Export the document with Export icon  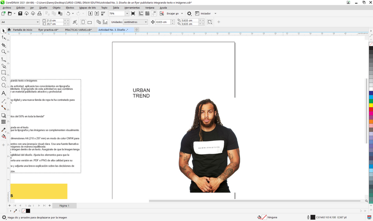(x=97, y=14)
